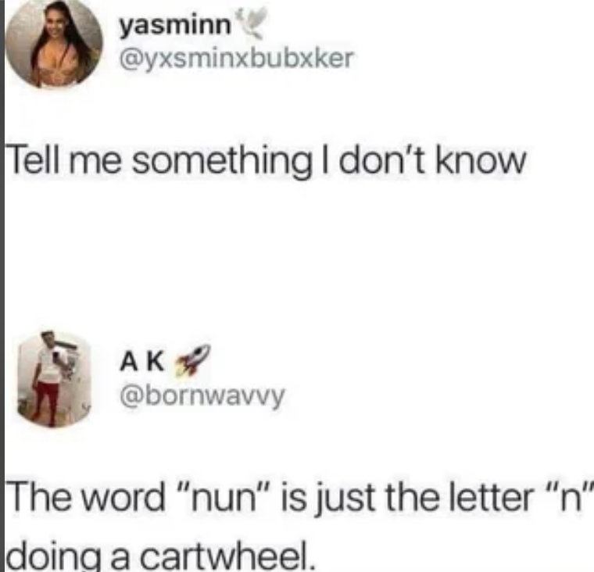Viewport: 594px width, 572px height.
Task: Open yasminn's profile picture
Action: coord(54,42)
